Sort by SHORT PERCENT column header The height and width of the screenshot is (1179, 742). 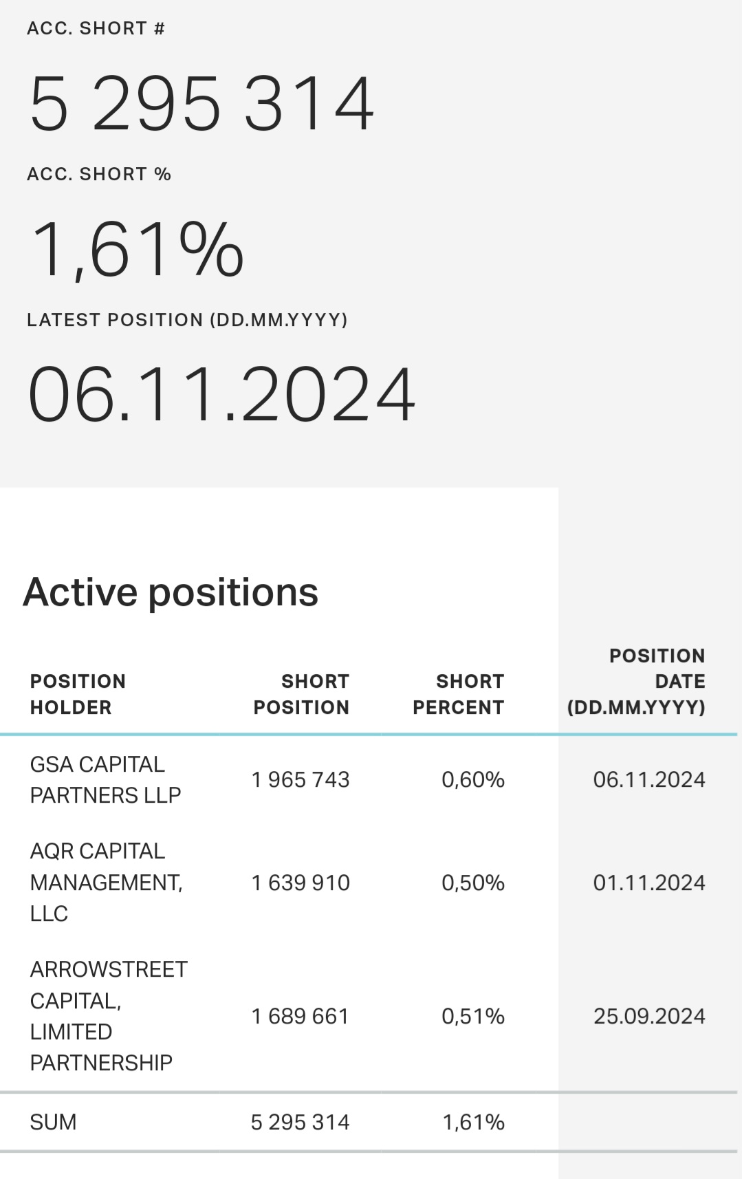(x=458, y=694)
